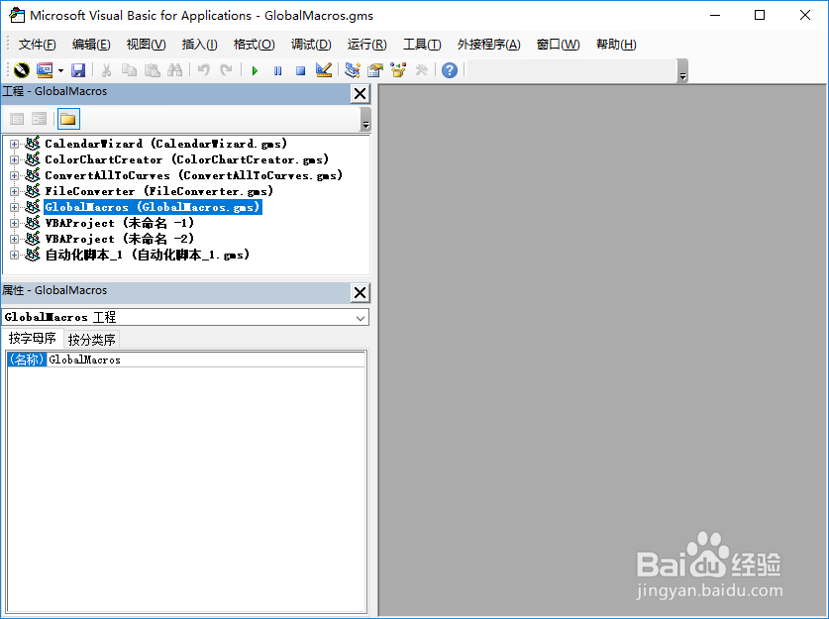Open the GlobalMacros 工程 object dropdown
The image size is (829, 619).
click(361, 318)
